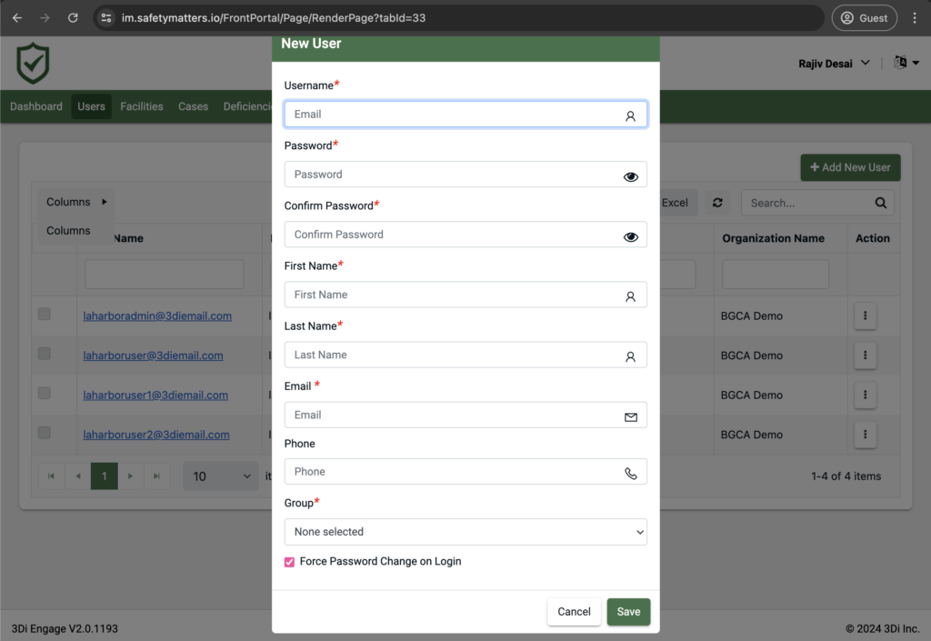Open the Facilities tab

point(141,106)
